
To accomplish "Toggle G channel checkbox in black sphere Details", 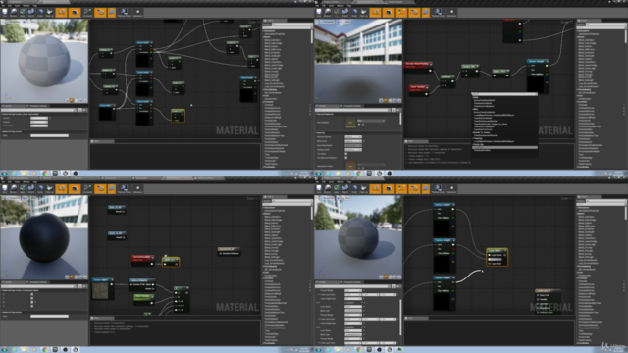I will tap(32, 298).
